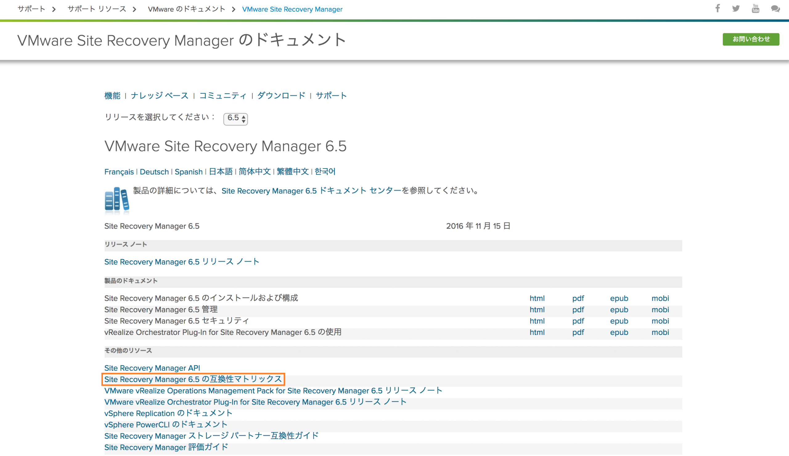
Task: Open the chat bubbles community icon
Action: pyautogui.click(x=775, y=9)
